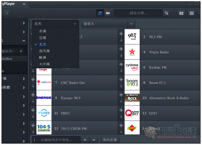Add CBC Radio One with plus icon
202x145 pixels.
coord(33,79)
